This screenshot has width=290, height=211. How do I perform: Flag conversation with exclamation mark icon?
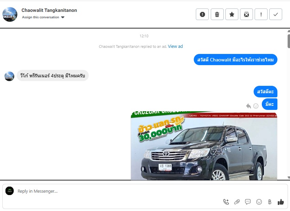pos(261,14)
